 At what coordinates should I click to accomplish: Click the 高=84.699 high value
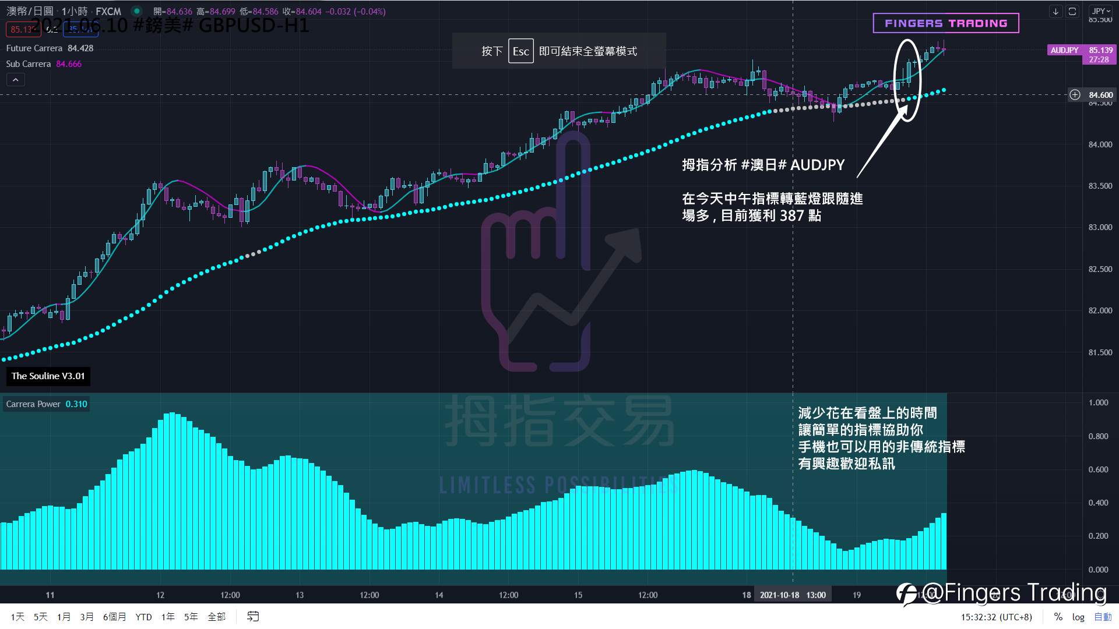(x=216, y=11)
